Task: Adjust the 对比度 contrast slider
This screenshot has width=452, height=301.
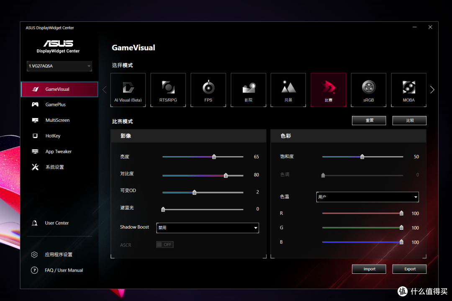Action: coord(203,175)
